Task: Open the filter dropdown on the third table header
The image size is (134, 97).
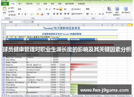Action: [69, 39]
